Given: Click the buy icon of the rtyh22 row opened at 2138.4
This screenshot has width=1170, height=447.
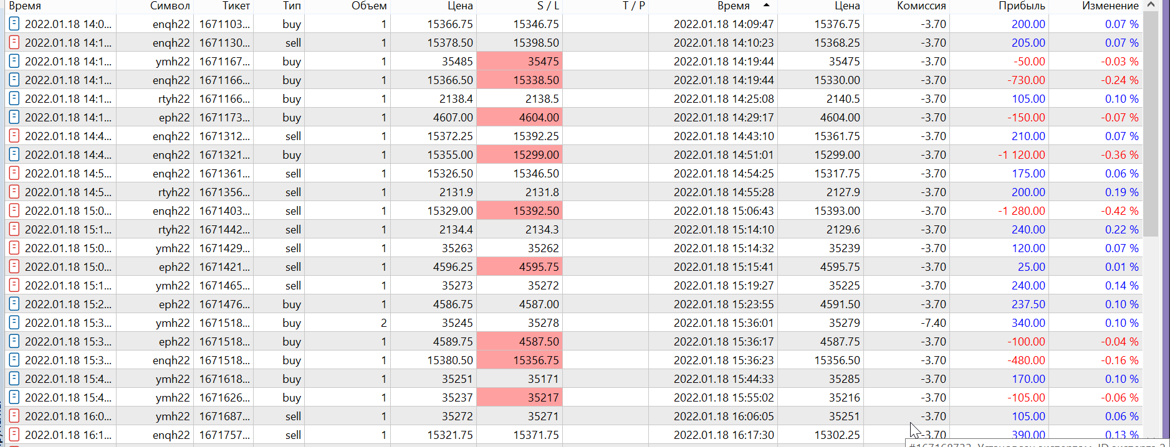Looking at the screenshot, I should (x=14, y=98).
